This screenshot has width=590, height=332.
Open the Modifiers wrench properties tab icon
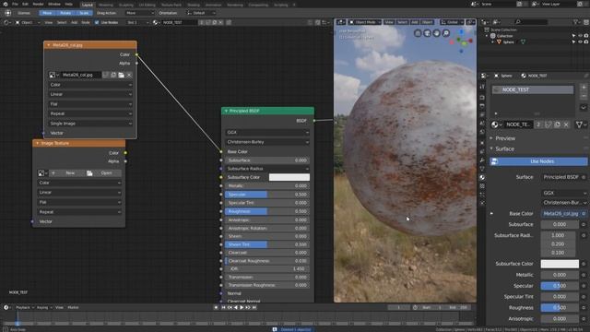point(482,160)
